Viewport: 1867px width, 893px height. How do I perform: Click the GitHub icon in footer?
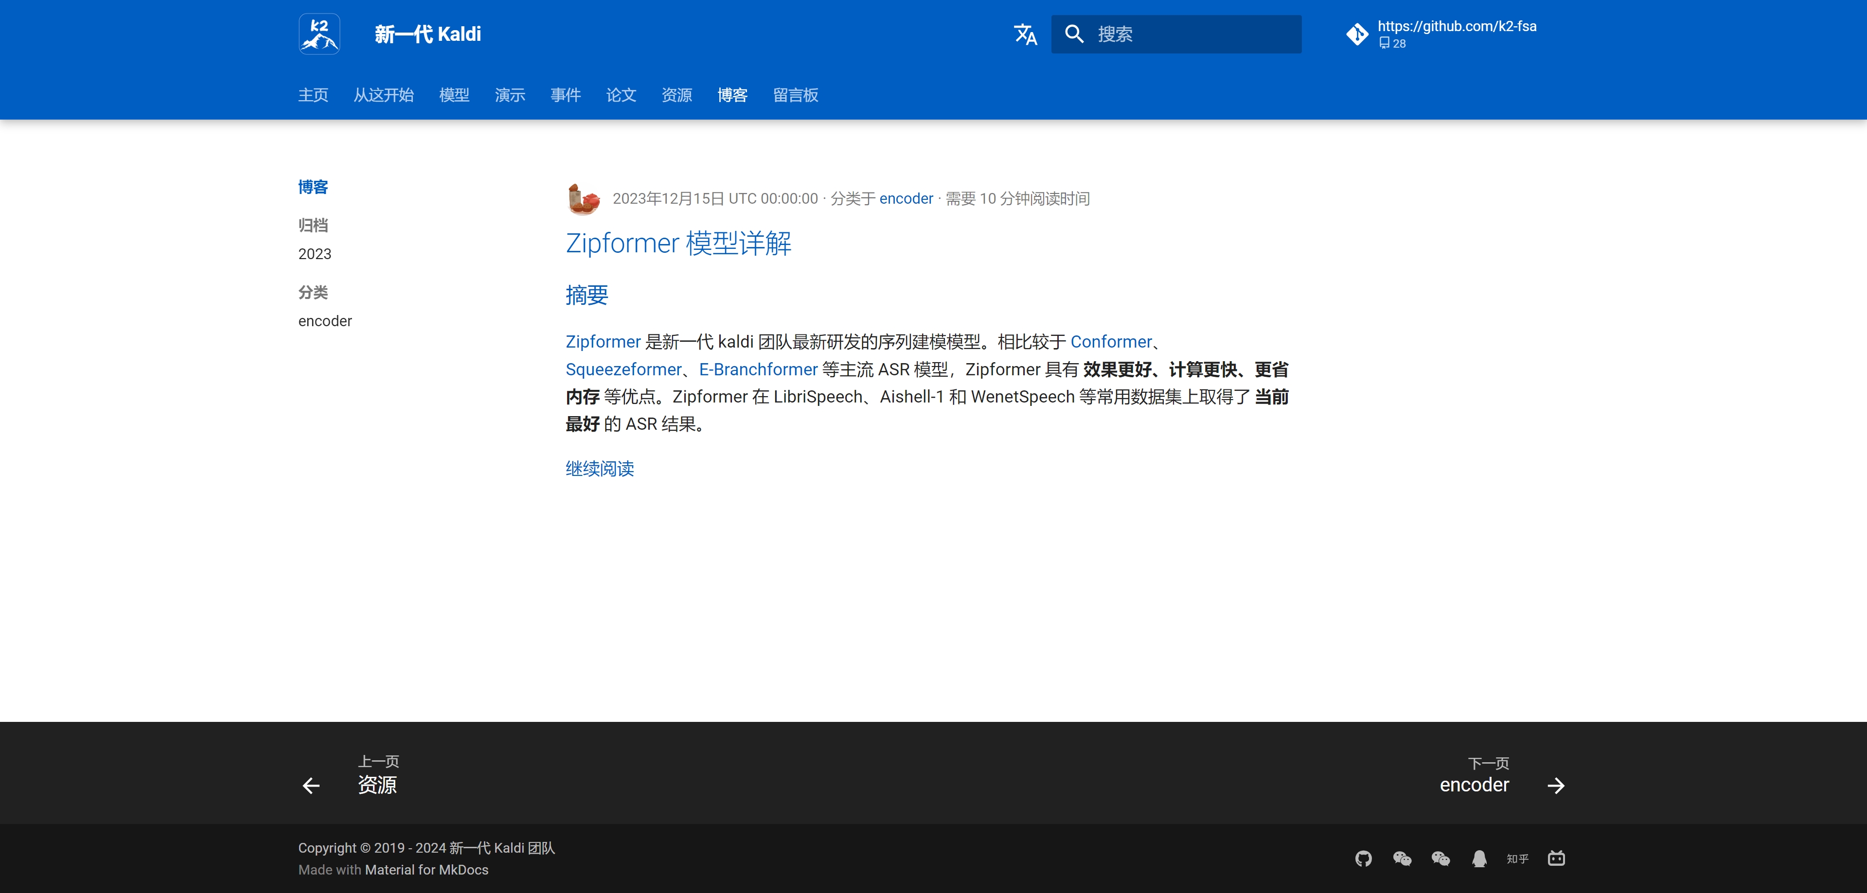pyautogui.click(x=1363, y=858)
